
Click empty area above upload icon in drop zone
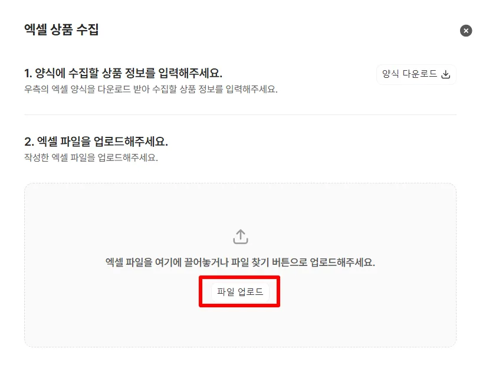coord(240,206)
